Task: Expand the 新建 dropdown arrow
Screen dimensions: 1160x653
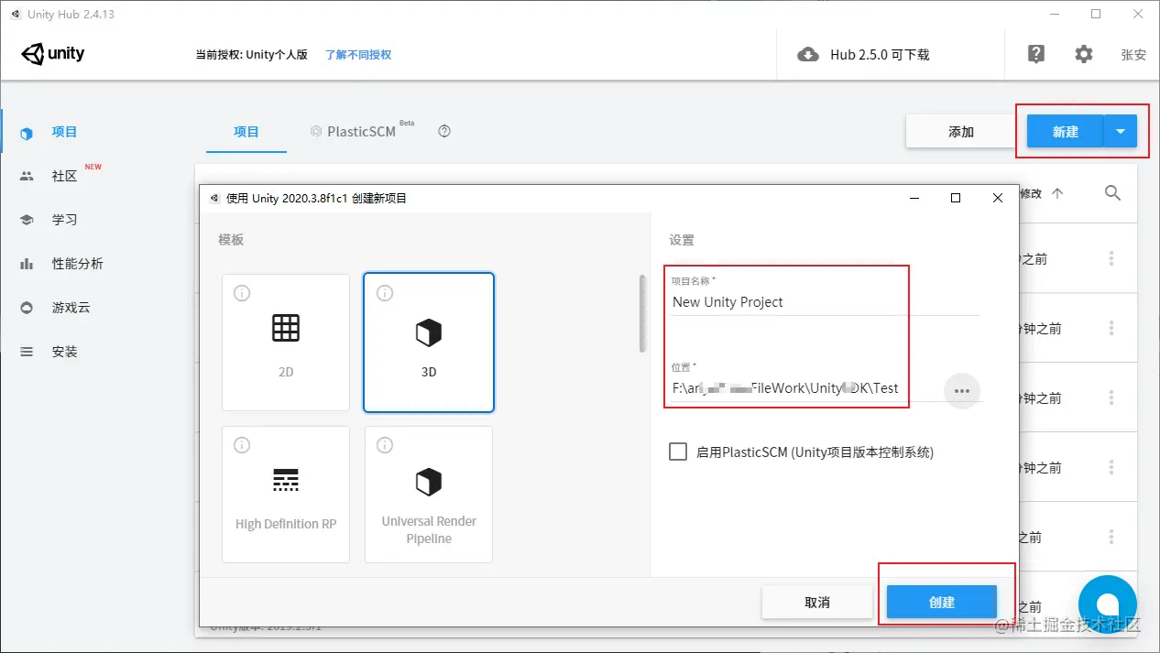Action: (1121, 132)
